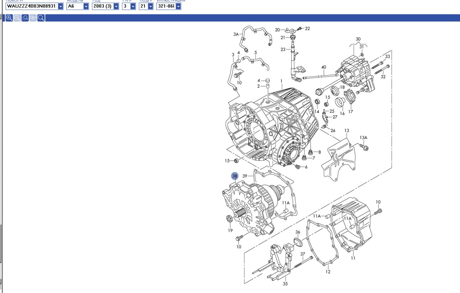
Task: Click part callout 17 below the flange
Action: [x=350, y=112]
